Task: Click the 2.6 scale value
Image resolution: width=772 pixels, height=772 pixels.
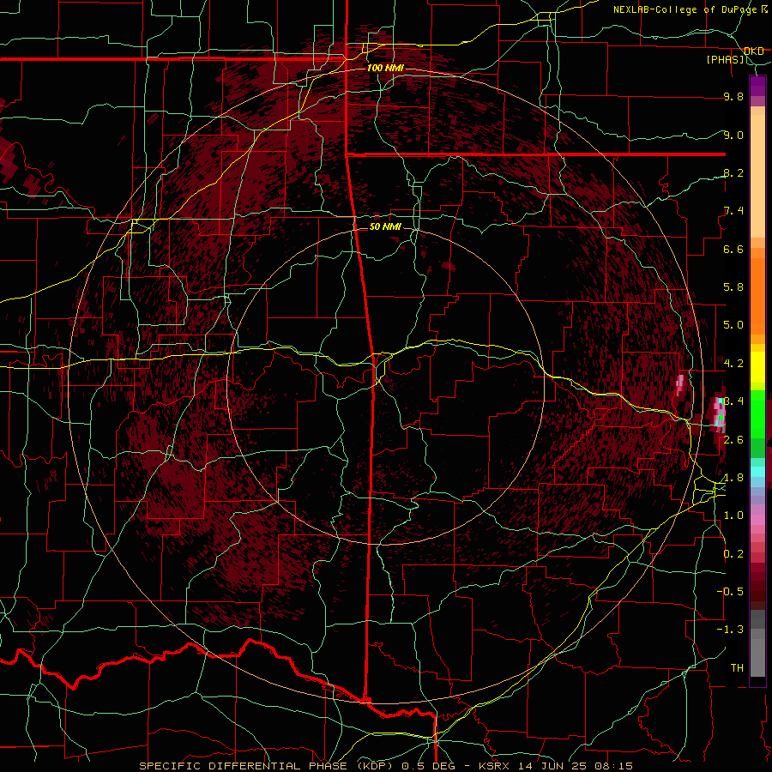Action: pos(733,440)
